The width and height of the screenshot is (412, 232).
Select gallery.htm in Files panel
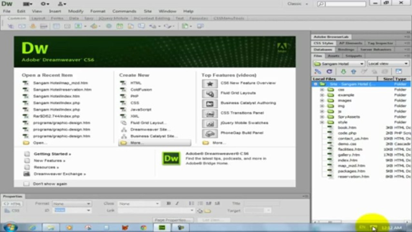click(349, 155)
